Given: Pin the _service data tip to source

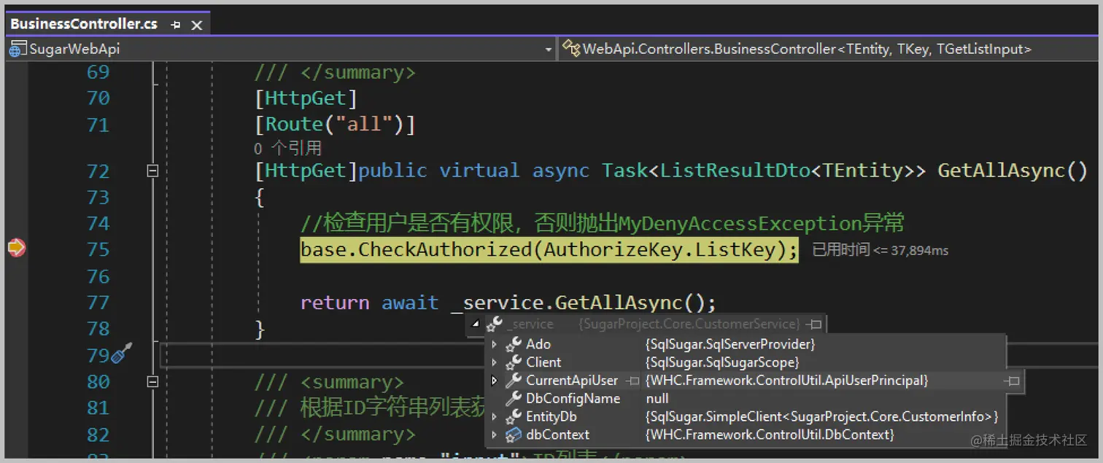Looking at the screenshot, I should point(815,324).
